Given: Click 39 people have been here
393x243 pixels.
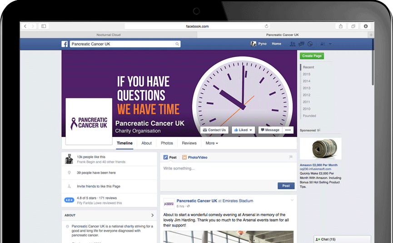Looking at the screenshot, I should pyautogui.click(x=96, y=173).
